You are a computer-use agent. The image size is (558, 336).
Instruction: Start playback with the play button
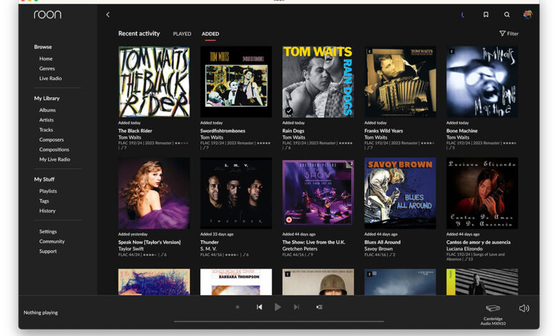point(278,307)
